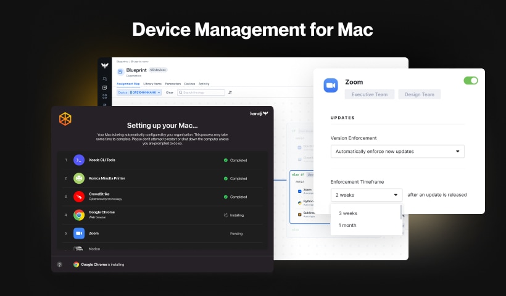The height and width of the screenshot is (296, 506).
Task: Click the Xcode CLI Tools row title
Action: [102, 160]
